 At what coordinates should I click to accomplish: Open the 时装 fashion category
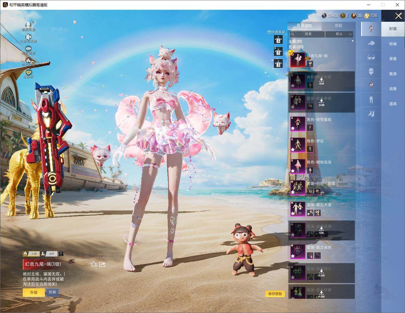pyautogui.click(x=393, y=29)
